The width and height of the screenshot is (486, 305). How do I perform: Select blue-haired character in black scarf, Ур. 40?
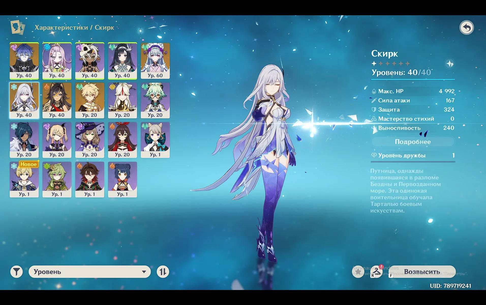click(x=24, y=61)
